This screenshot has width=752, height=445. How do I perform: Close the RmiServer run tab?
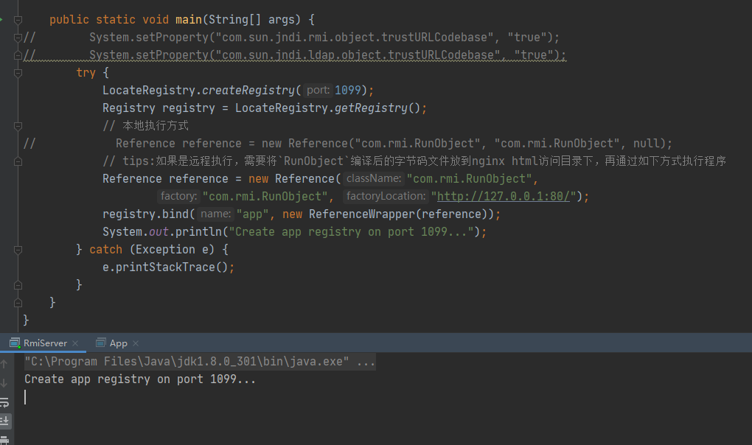click(x=75, y=343)
